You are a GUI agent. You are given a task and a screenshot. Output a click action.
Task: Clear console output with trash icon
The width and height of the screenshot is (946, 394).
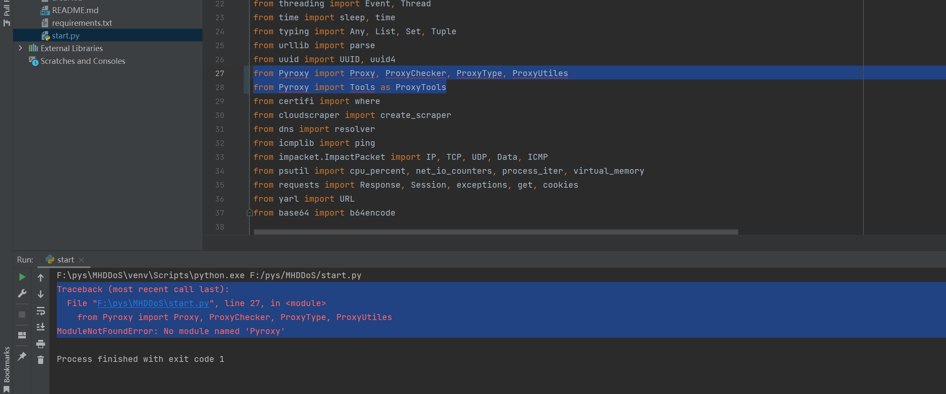(40, 359)
